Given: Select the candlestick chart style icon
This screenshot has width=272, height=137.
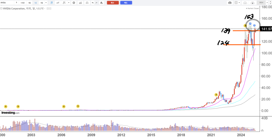Looking at the screenshot, I should coord(52,3).
